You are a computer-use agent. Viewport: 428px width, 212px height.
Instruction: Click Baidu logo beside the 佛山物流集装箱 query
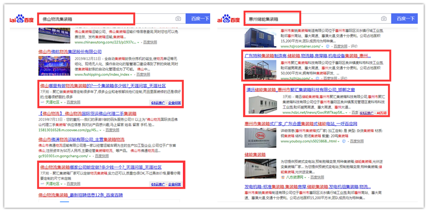21,19
